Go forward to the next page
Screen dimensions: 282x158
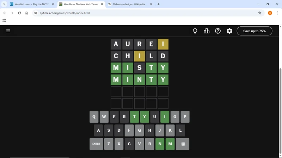pos(12,13)
